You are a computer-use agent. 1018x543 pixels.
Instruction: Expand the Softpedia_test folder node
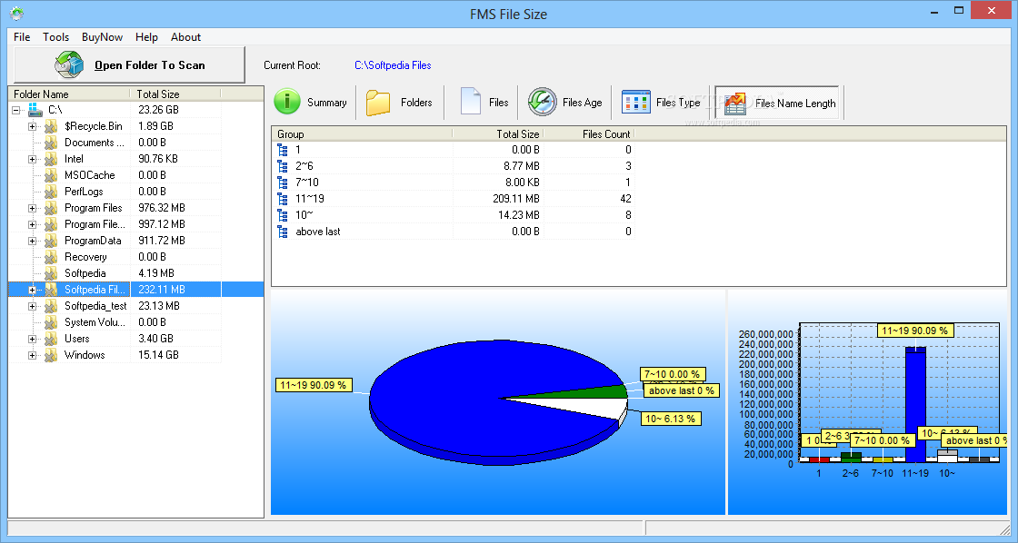coord(32,306)
